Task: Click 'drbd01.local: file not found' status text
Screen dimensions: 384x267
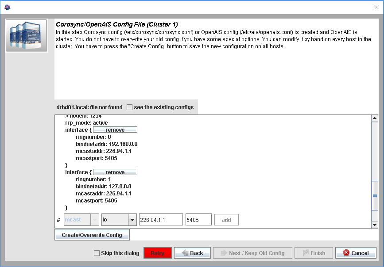Action: coord(89,107)
